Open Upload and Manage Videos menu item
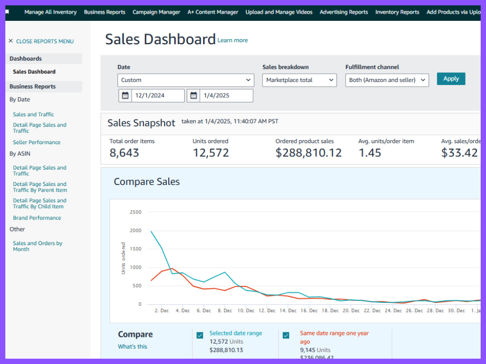 pos(279,12)
